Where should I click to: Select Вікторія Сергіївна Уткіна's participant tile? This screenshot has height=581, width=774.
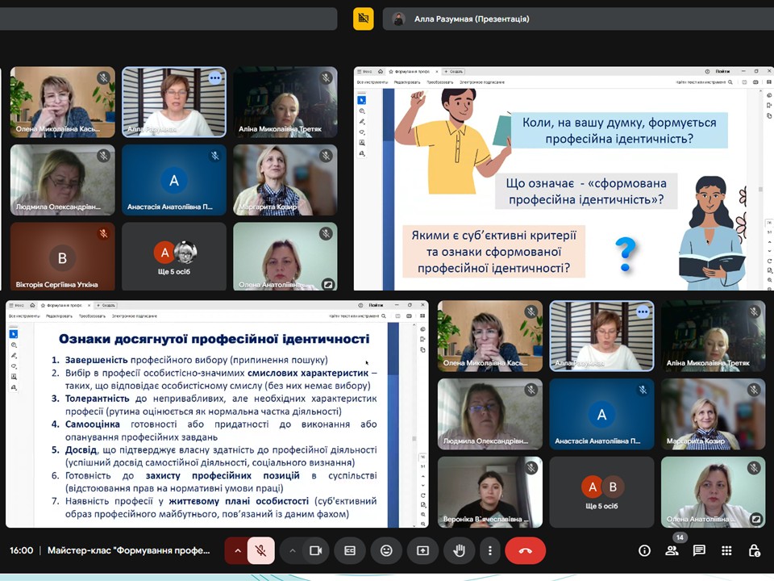tap(63, 257)
